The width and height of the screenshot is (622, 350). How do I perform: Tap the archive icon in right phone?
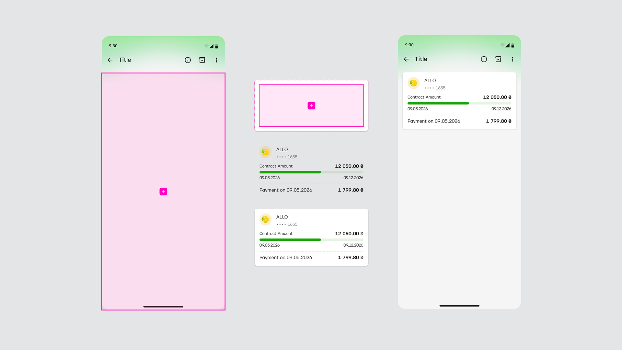pyautogui.click(x=498, y=59)
